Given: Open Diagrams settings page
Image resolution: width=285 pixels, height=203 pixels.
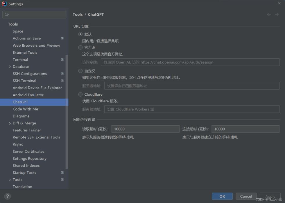Looking at the screenshot, I should point(21,116).
